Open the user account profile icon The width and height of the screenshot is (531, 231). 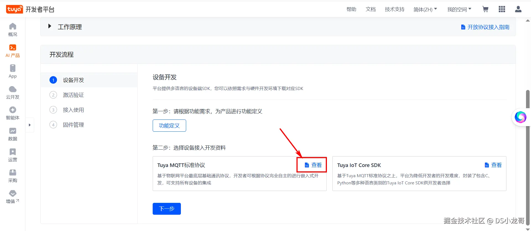[518, 9]
